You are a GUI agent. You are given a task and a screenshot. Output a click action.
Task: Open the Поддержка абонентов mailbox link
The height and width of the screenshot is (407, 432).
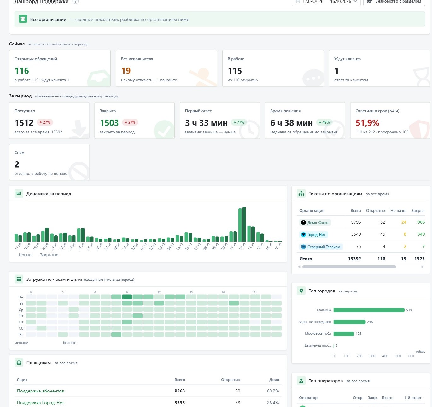[40, 391]
